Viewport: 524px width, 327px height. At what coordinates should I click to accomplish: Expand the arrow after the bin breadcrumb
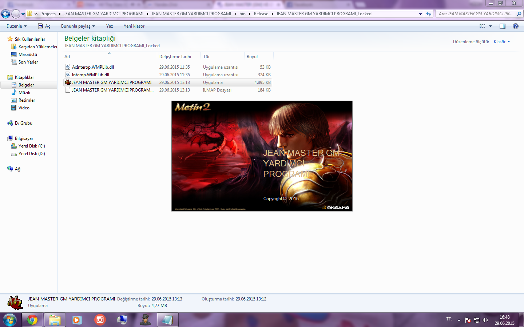pos(250,14)
